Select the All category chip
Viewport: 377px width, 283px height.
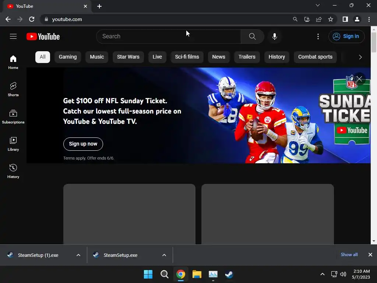(43, 57)
